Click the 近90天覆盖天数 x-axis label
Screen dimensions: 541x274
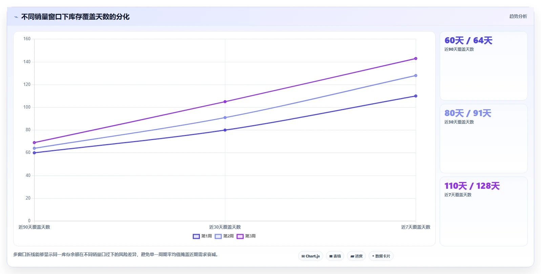click(x=34, y=227)
